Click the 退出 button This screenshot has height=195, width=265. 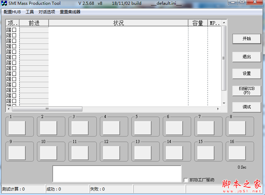tap(247, 57)
